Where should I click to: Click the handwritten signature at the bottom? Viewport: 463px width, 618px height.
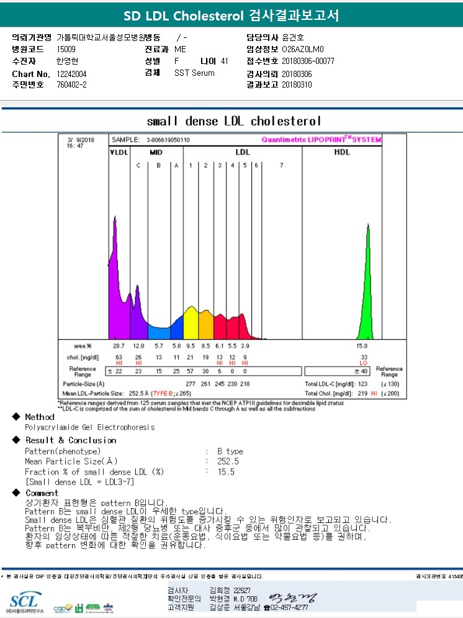click(x=293, y=598)
